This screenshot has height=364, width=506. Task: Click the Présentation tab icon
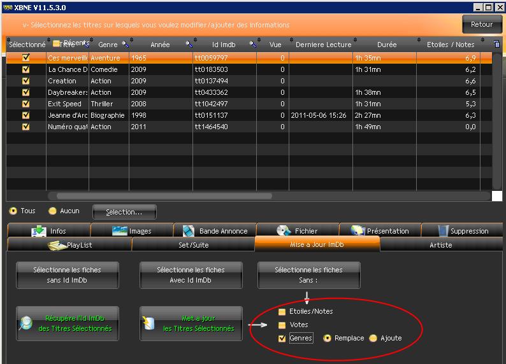pos(358,230)
